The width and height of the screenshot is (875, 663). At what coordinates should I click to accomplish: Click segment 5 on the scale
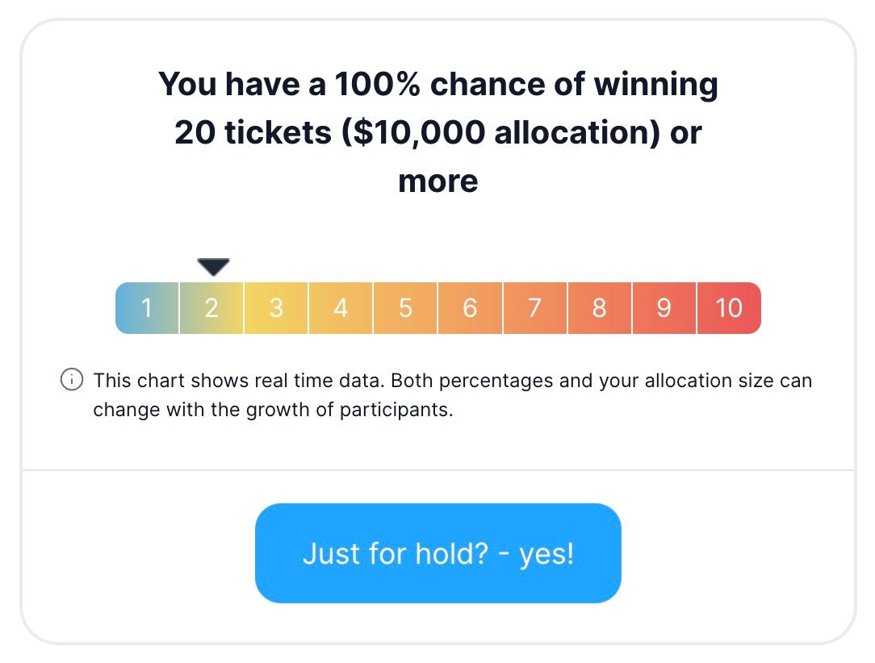click(405, 308)
